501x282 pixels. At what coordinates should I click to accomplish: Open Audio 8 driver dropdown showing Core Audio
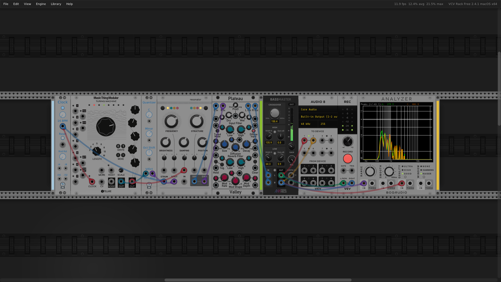[x=318, y=109]
